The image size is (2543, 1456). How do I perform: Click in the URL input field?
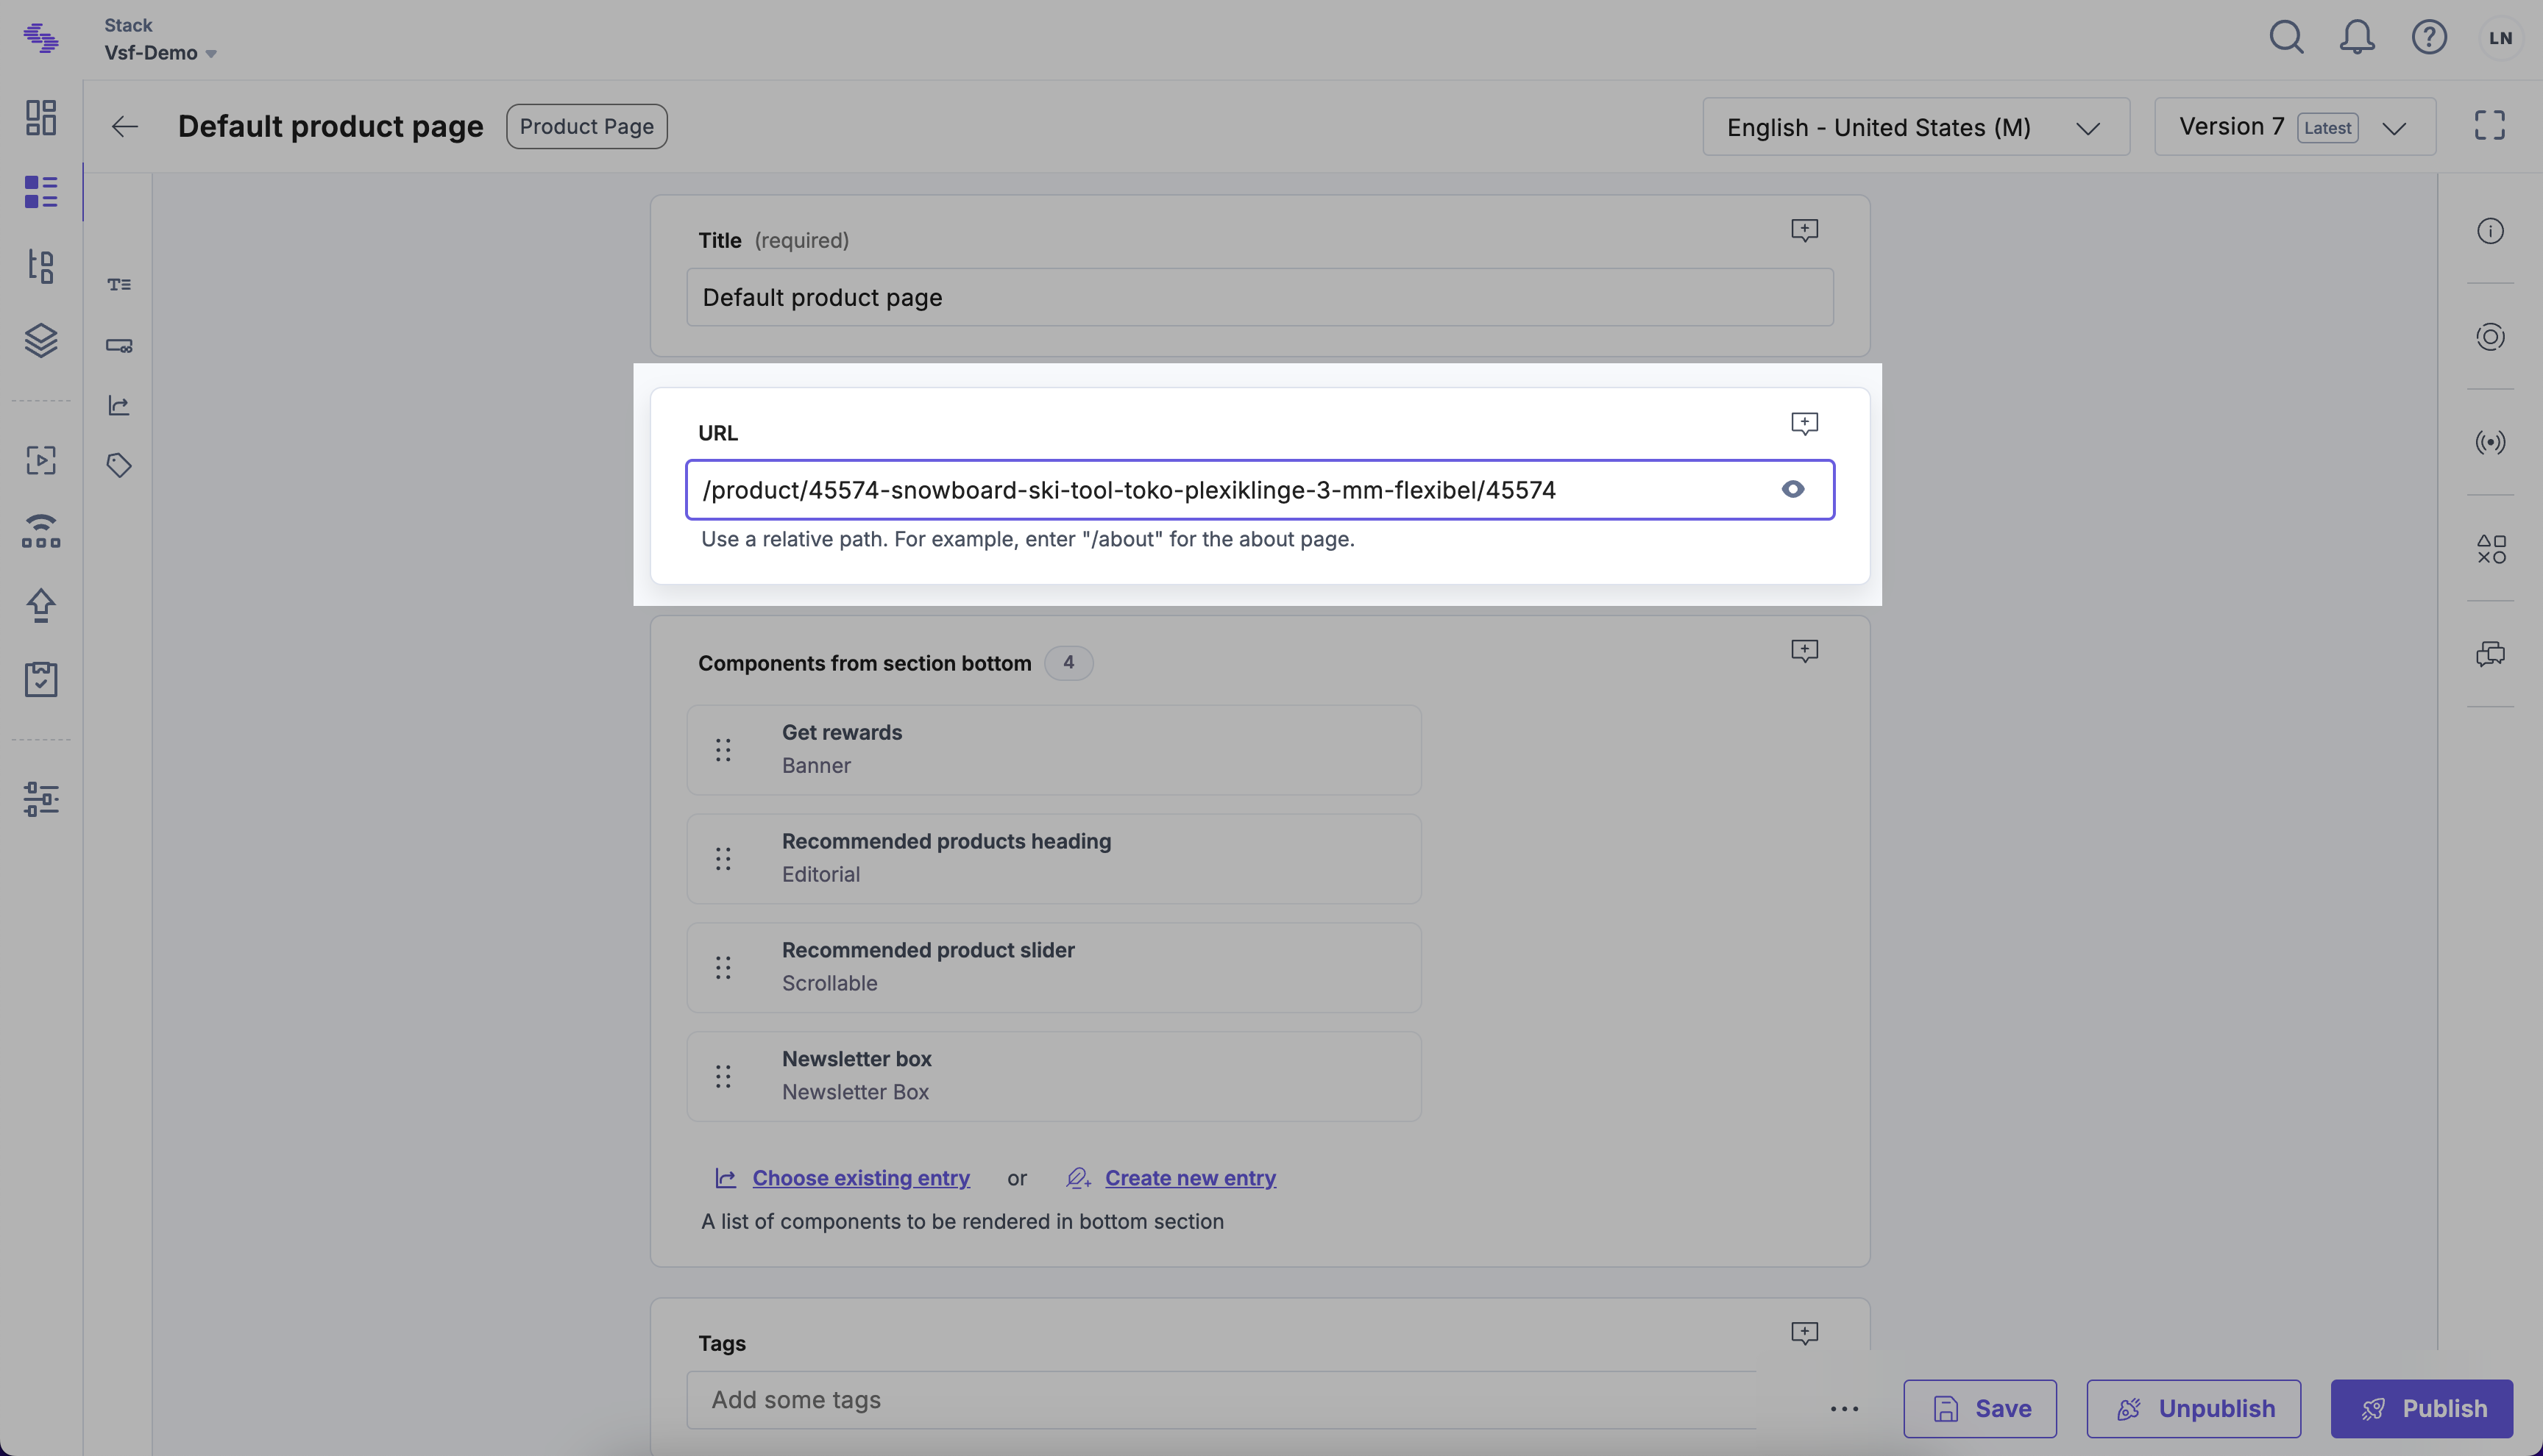1260,490
